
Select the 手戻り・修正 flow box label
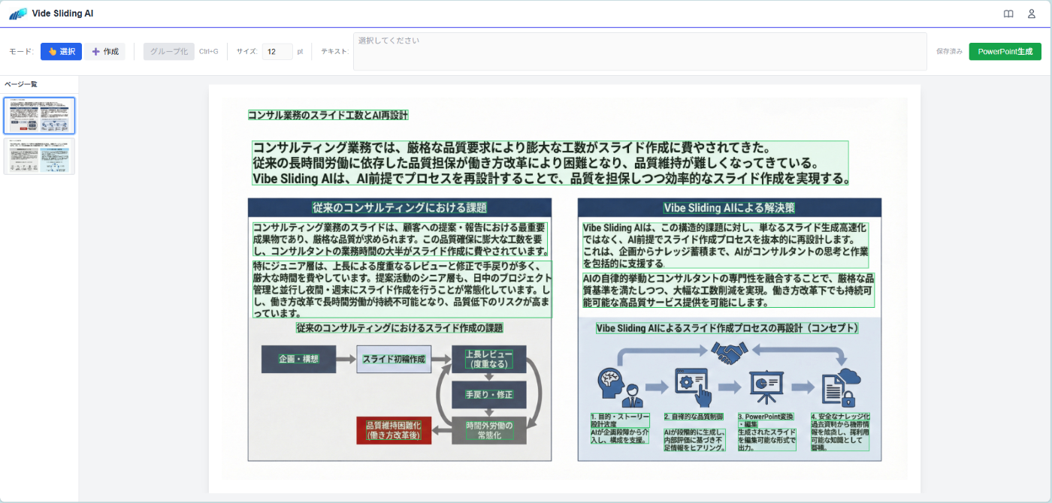tap(488, 394)
